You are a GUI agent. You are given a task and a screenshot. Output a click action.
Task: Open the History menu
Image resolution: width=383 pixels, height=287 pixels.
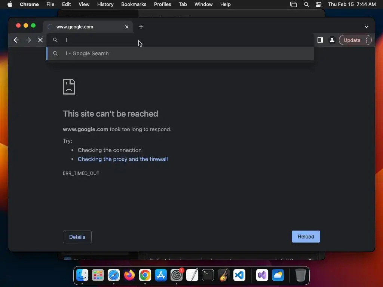tap(105, 4)
